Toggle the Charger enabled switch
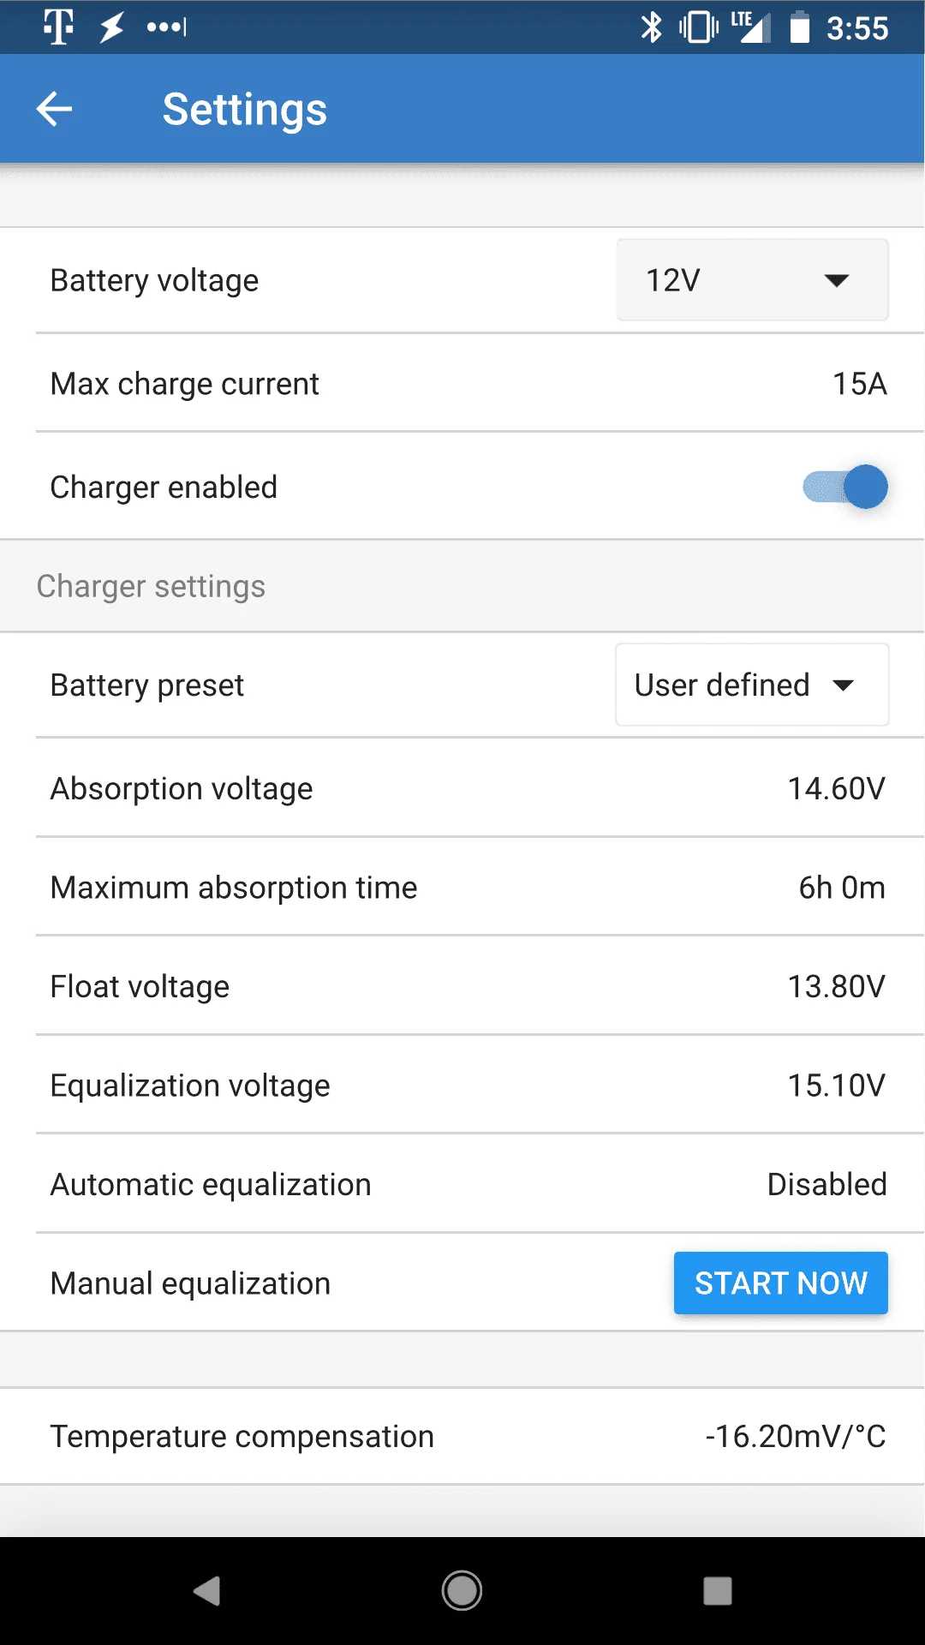This screenshot has height=1645, width=925. 845,487
